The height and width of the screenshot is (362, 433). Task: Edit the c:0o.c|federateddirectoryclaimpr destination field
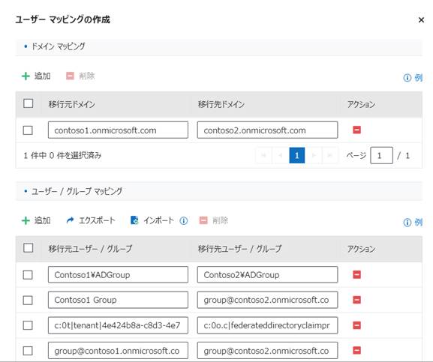click(267, 325)
